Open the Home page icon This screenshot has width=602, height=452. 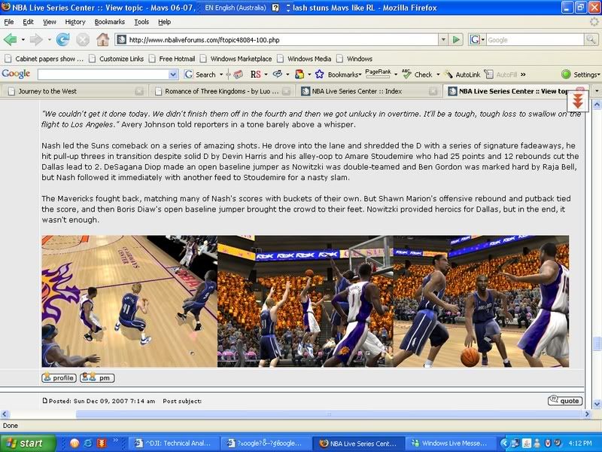click(x=102, y=40)
